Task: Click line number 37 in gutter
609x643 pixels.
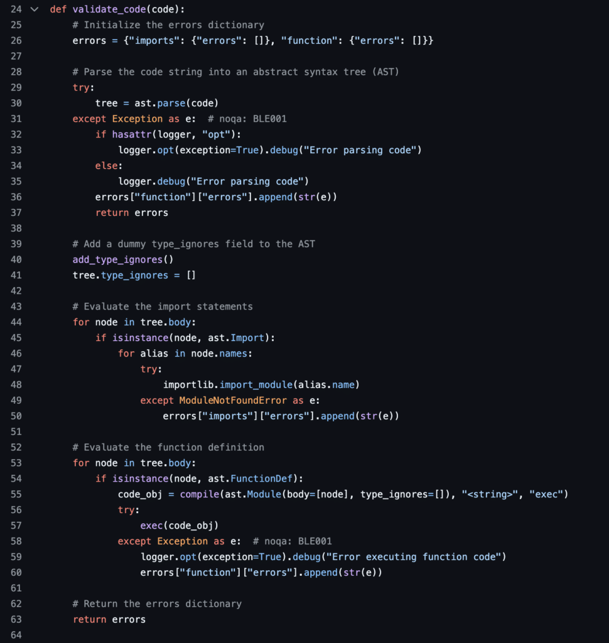Action: [x=16, y=213]
